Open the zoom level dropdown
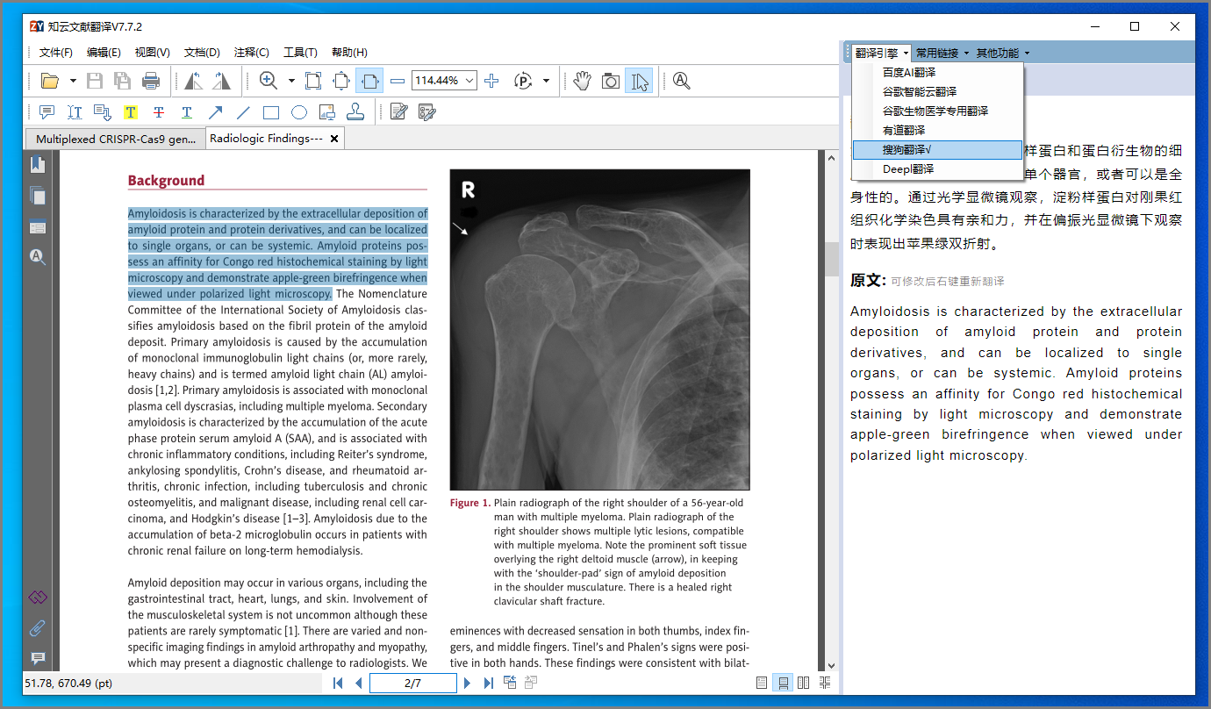This screenshot has width=1211, height=709. (x=469, y=81)
